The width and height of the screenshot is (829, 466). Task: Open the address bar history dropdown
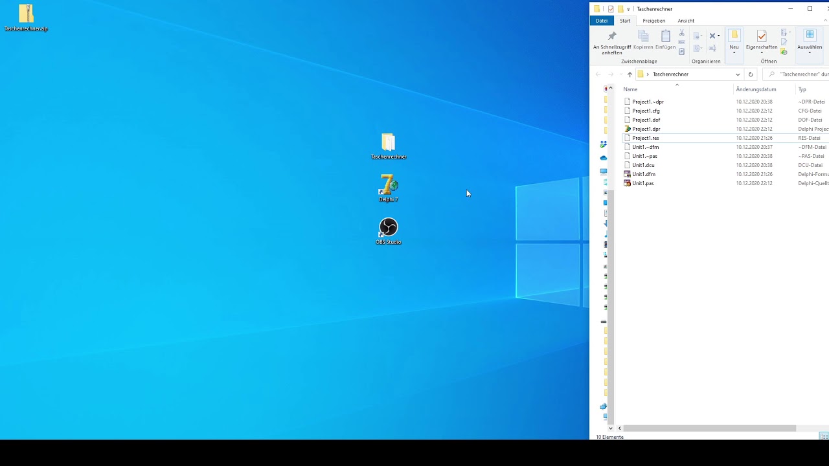tap(738, 74)
